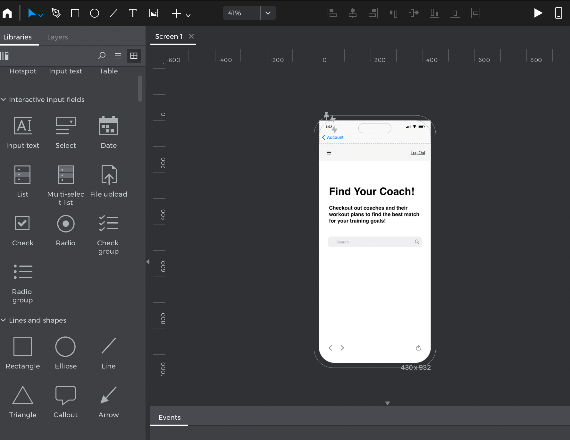Select the Image tool in the toolbar

(x=153, y=13)
